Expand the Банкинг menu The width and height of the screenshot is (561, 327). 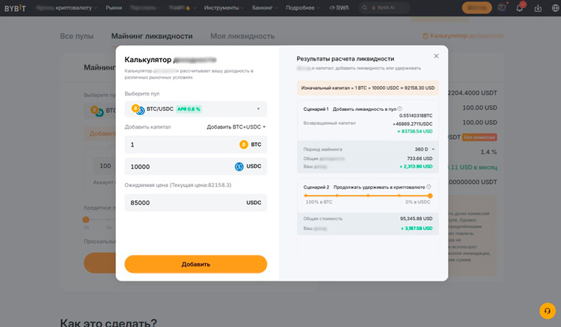coord(265,7)
